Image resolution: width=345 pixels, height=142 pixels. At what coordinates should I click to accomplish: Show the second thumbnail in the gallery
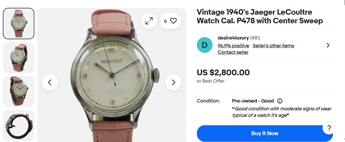[19, 58]
